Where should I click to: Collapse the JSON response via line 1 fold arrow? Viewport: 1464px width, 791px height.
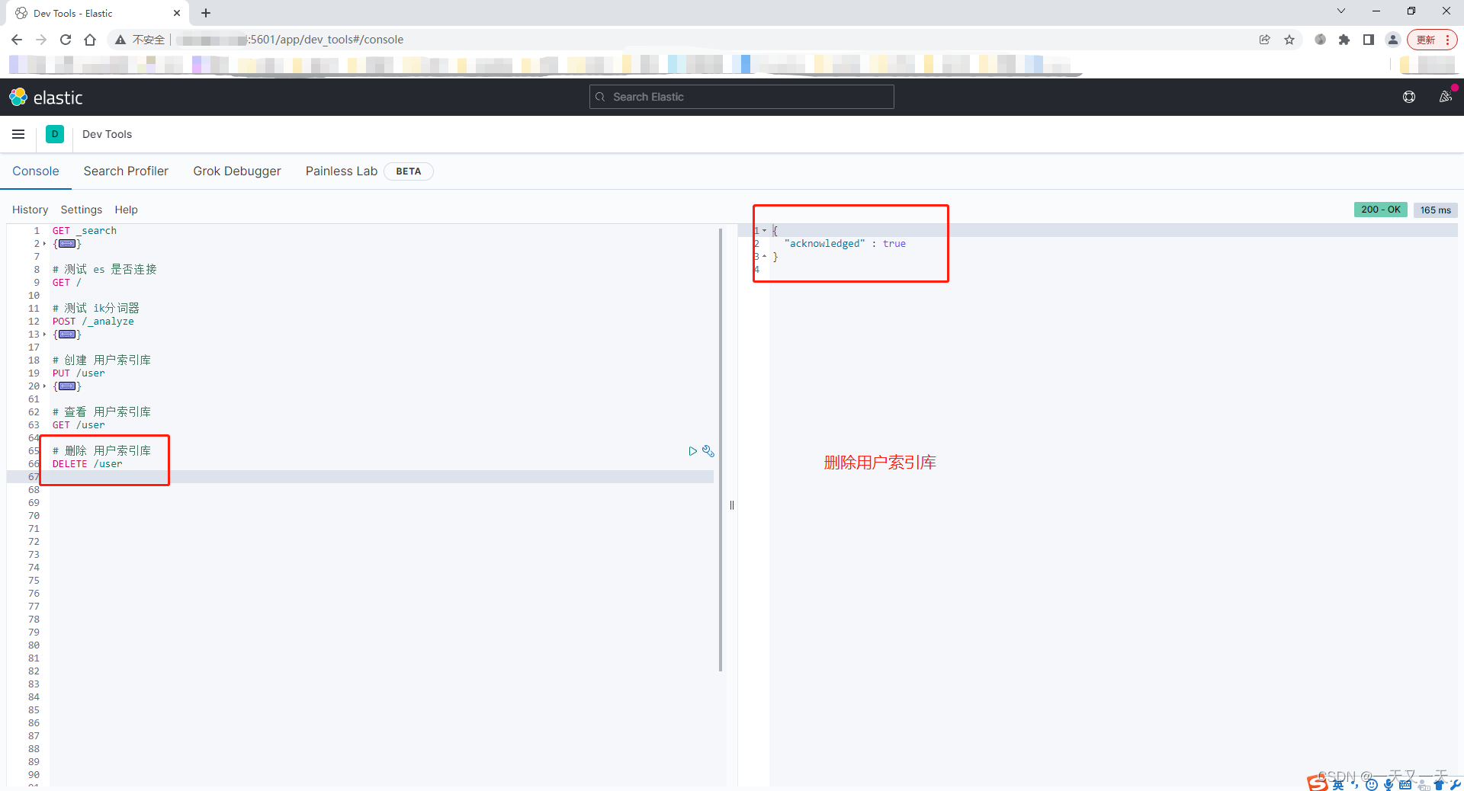point(764,229)
